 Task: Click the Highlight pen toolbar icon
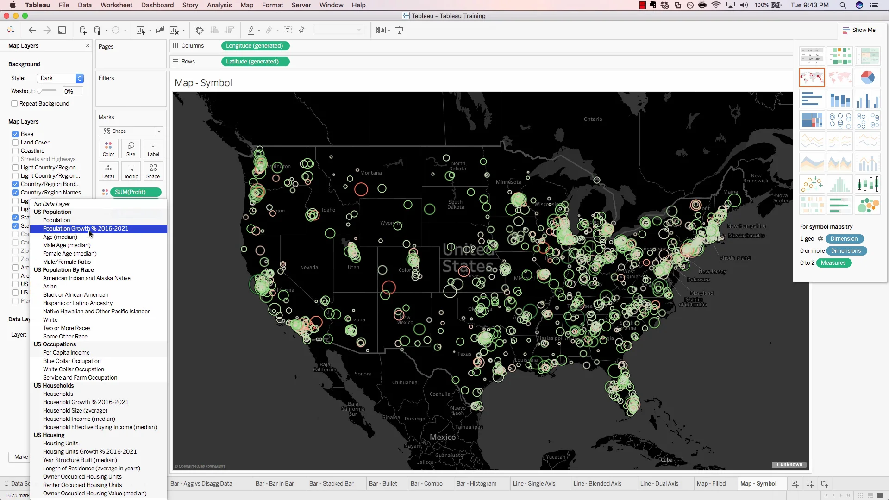[x=251, y=30]
